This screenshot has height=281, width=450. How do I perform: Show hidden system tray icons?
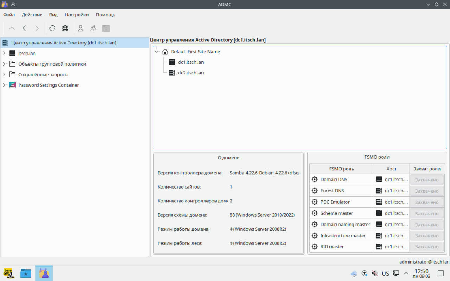(x=406, y=273)
